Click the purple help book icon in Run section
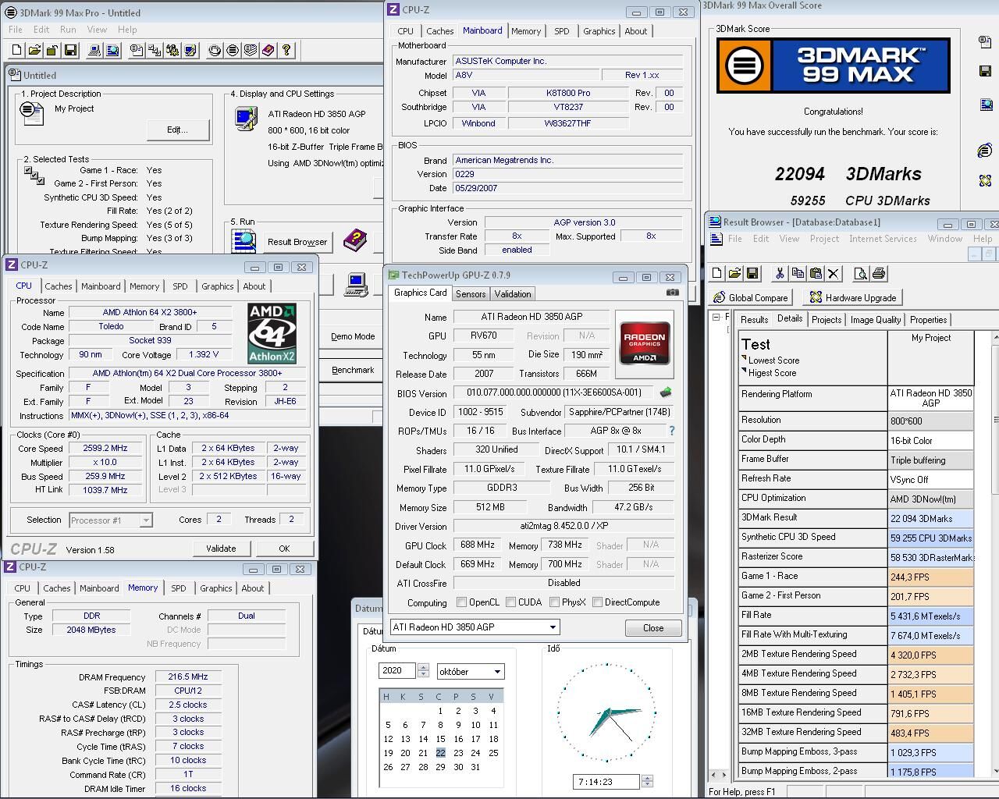 (x=355, y=239)
